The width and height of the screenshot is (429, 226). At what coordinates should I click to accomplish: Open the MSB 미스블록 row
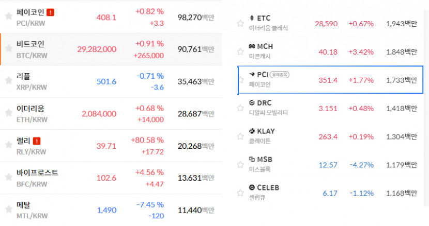(330, 165)
